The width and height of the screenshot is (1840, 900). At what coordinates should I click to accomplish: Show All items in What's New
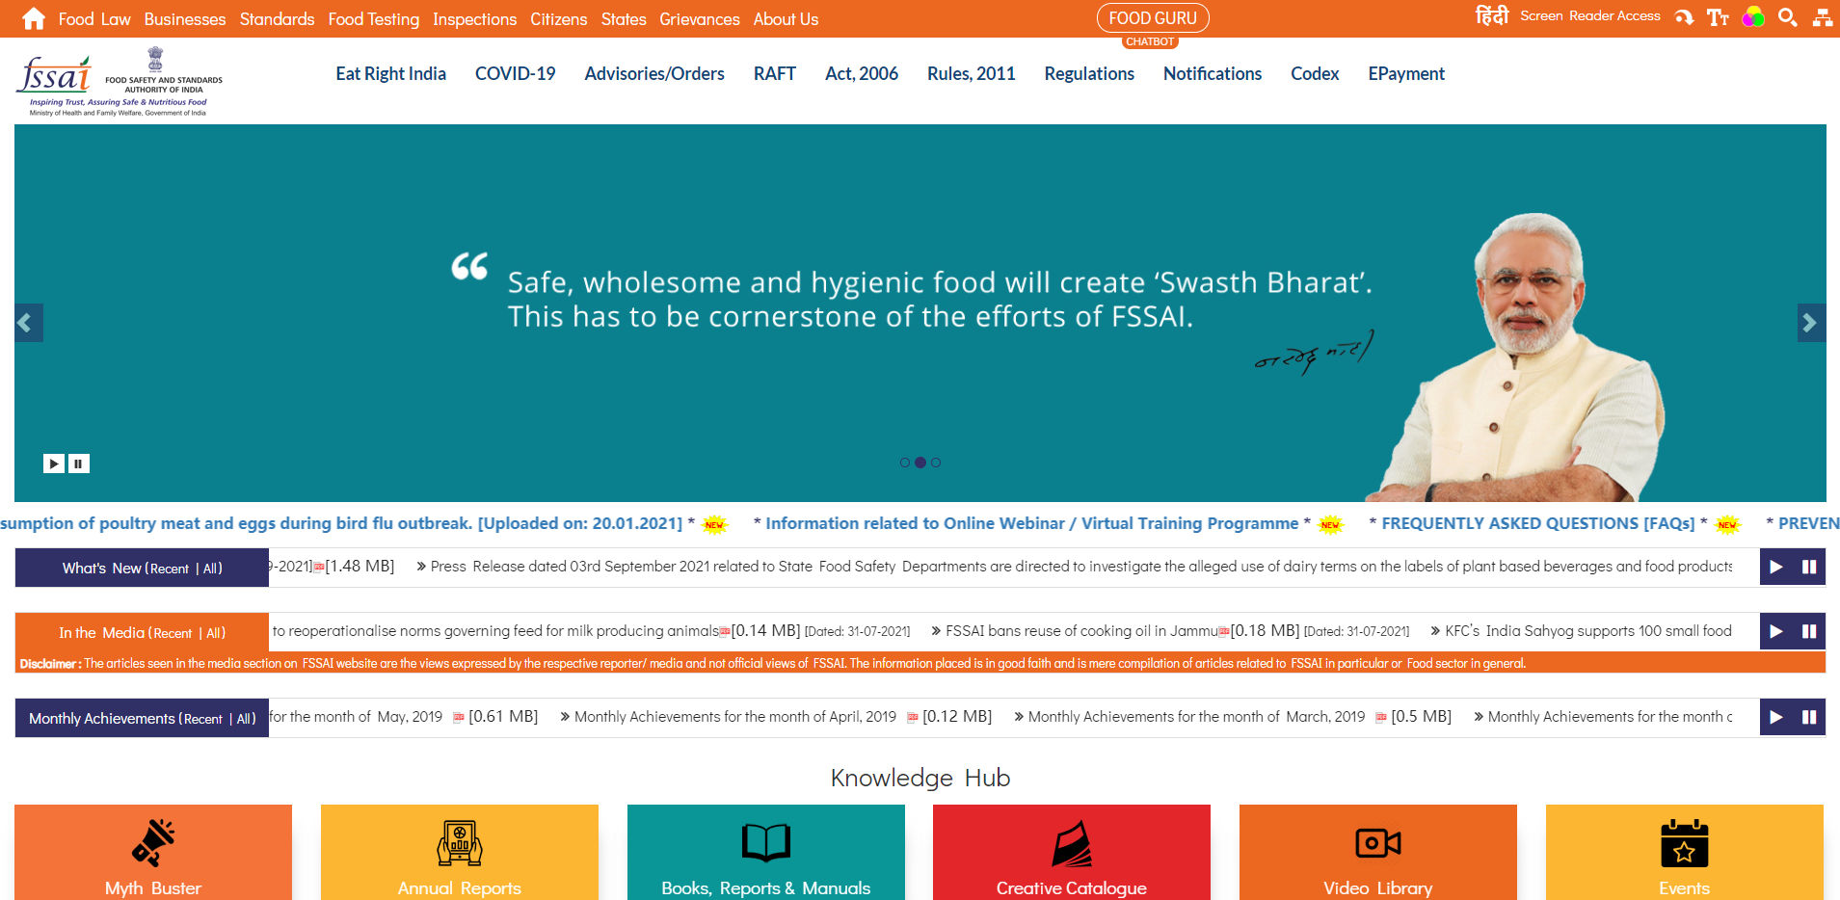pyautogui.click(x=212, y=569)
